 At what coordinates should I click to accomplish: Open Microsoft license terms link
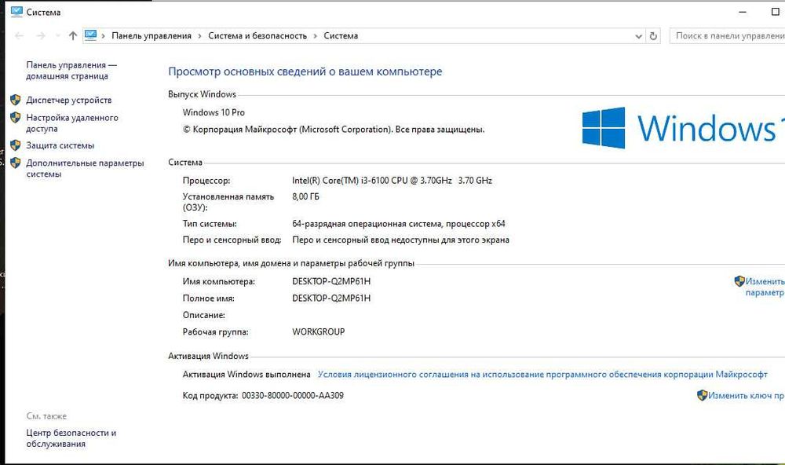click(x=542, y=375)
